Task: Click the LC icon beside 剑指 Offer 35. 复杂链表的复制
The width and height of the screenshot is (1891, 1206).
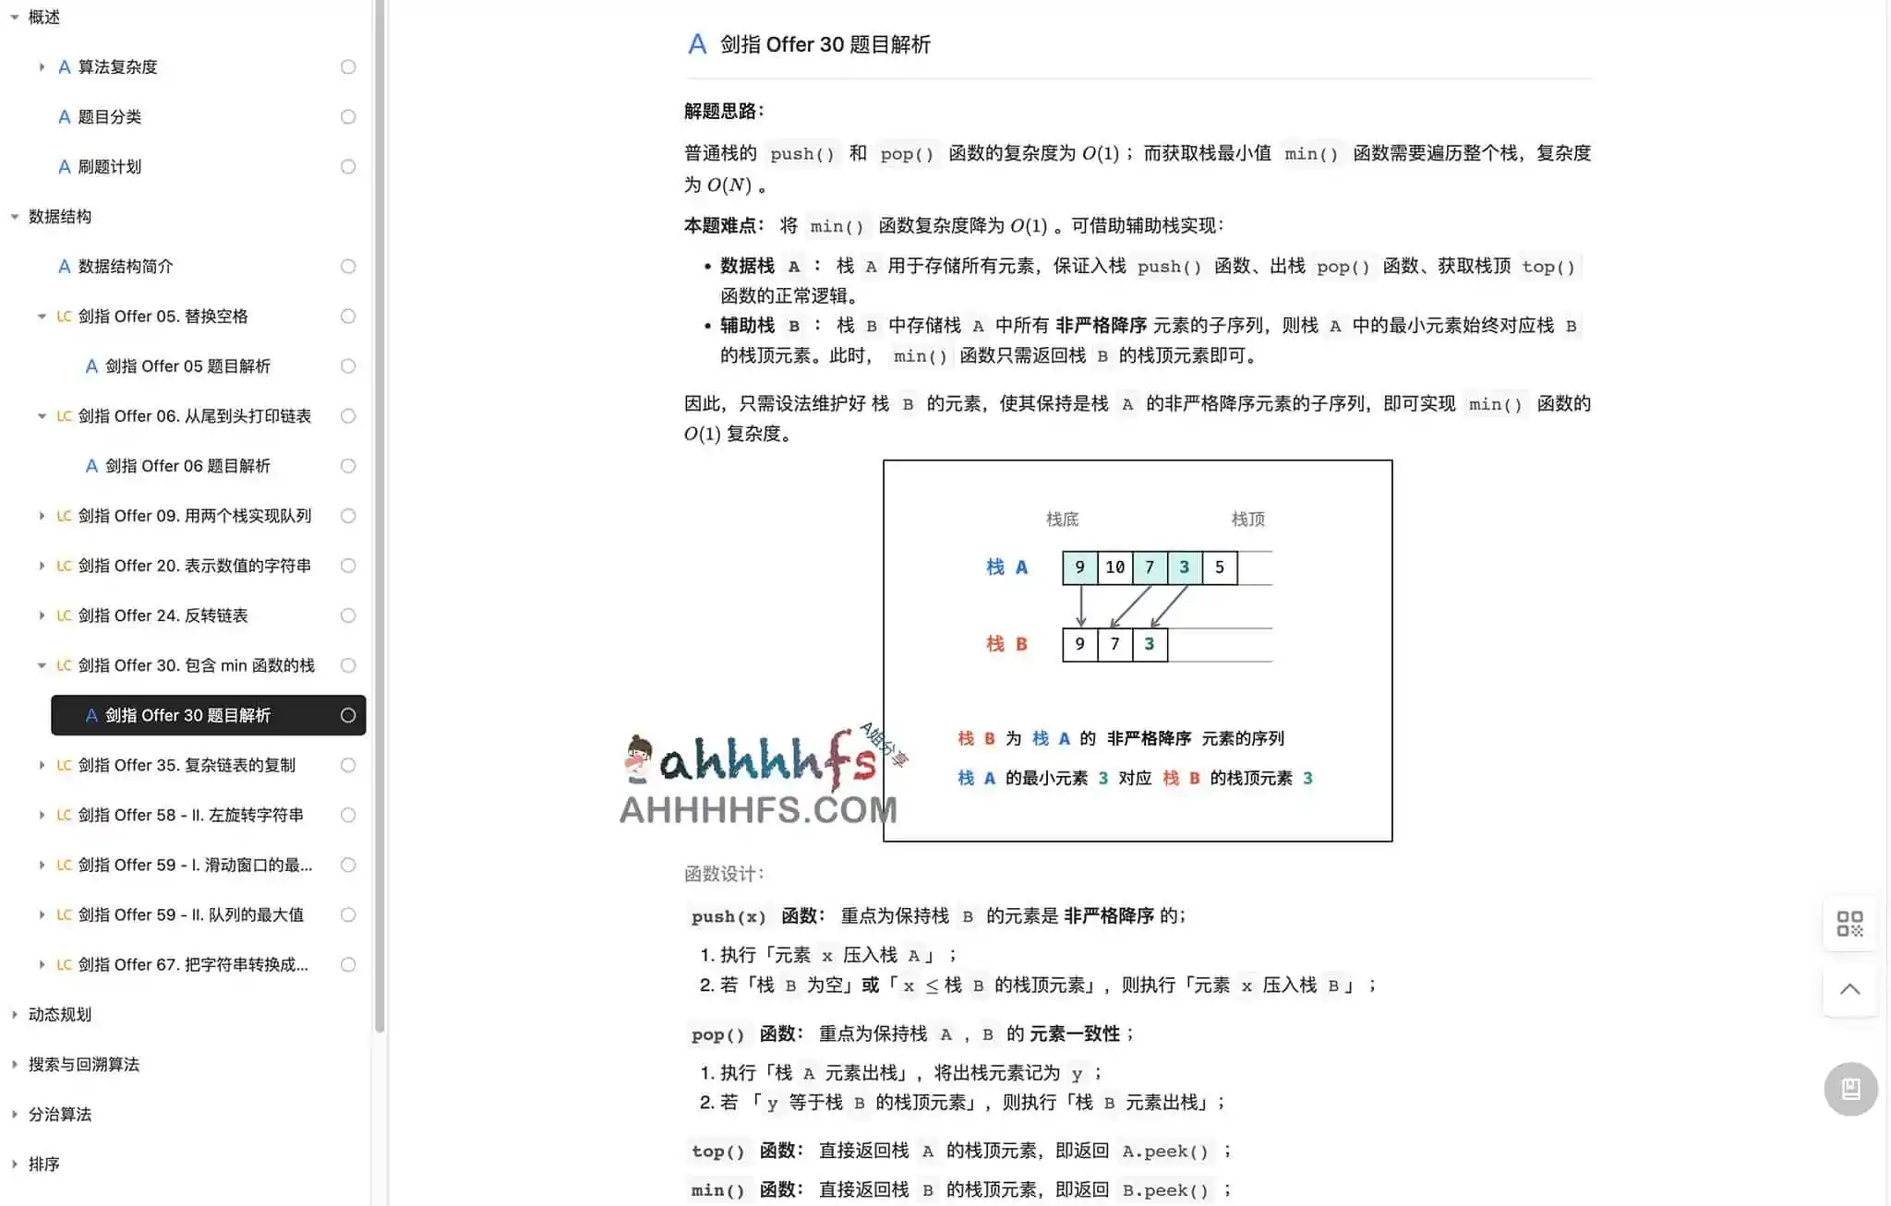Action: pyautogui.click(x=64, y=765)
